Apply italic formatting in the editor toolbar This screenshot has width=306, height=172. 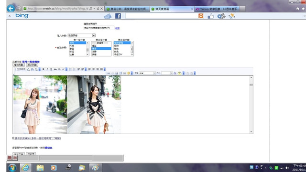pyautogui.click(x=47, y=69)
